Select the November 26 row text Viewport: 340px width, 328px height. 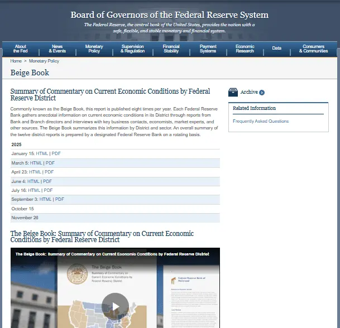[x=25, y=218]
